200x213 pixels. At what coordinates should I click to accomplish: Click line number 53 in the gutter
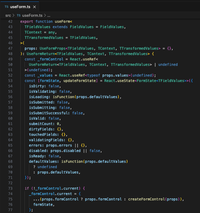(x=10, y=81)
